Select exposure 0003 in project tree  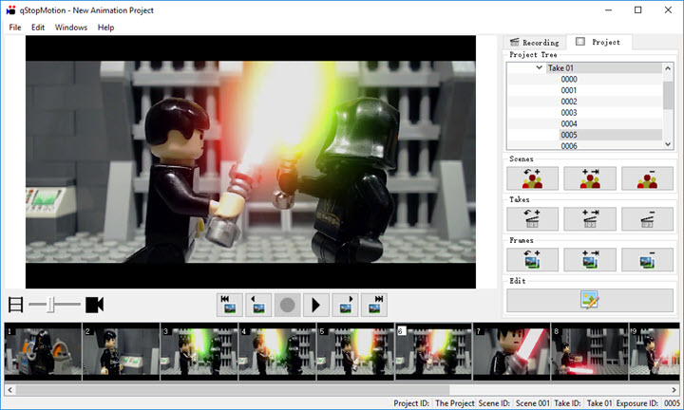(x=569, y=113)
